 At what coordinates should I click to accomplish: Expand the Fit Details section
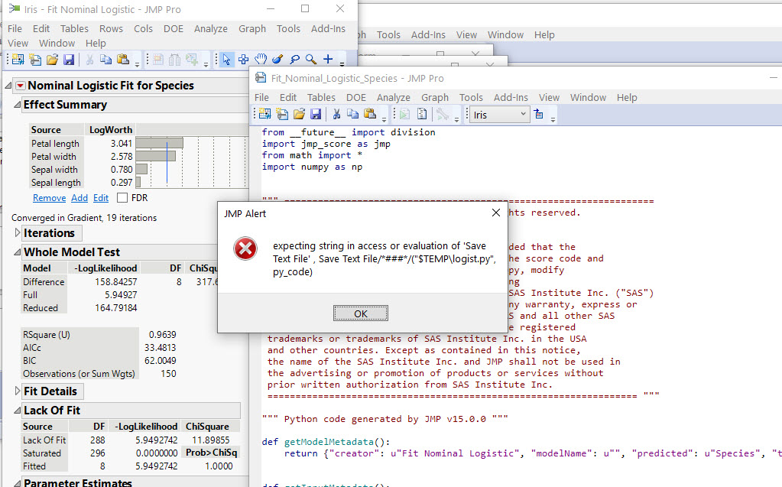(17, 391)
